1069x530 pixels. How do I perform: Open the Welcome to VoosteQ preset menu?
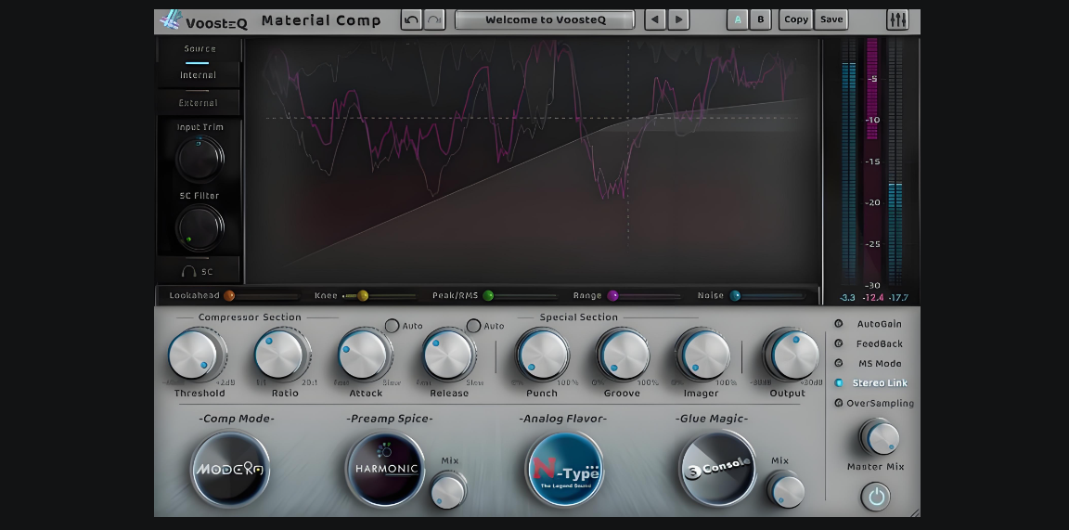click(545, 19)
